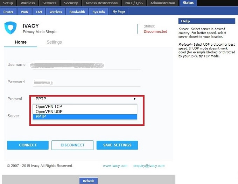Viewport: 238px width, 184px height.
Task: Click the Refresh button
Action: click(x=89, y=181)
